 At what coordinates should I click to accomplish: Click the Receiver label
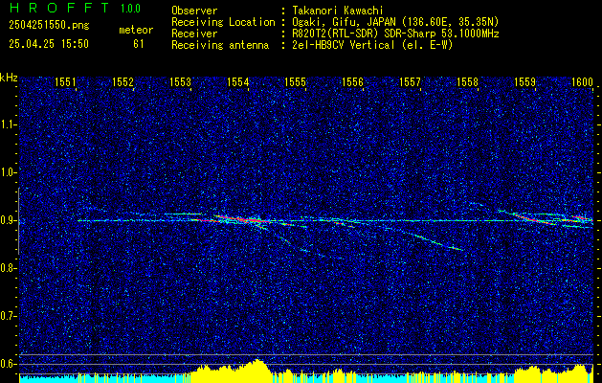pyautogui.click(x=194, y=34)
